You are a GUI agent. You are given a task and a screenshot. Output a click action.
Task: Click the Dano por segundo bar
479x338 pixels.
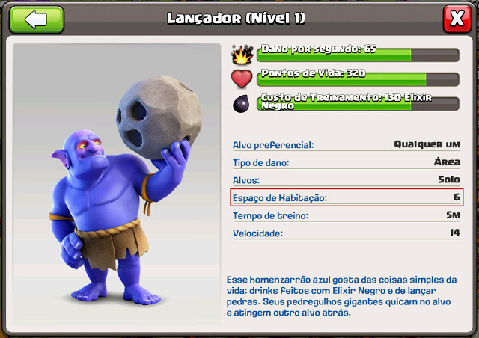[x=358, y=55]
